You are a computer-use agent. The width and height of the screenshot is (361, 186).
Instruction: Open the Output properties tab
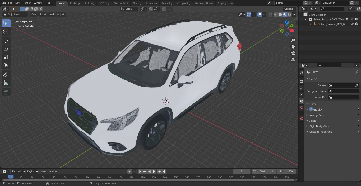(x=301, y=88)
